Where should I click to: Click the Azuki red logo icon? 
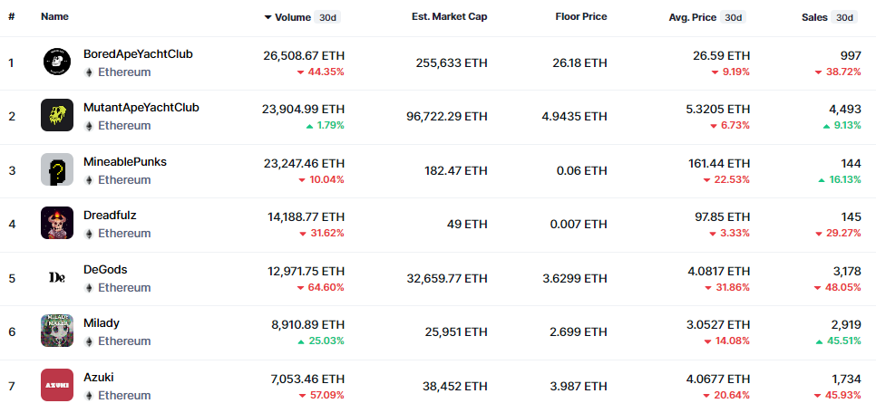click(x=57, y=385)
